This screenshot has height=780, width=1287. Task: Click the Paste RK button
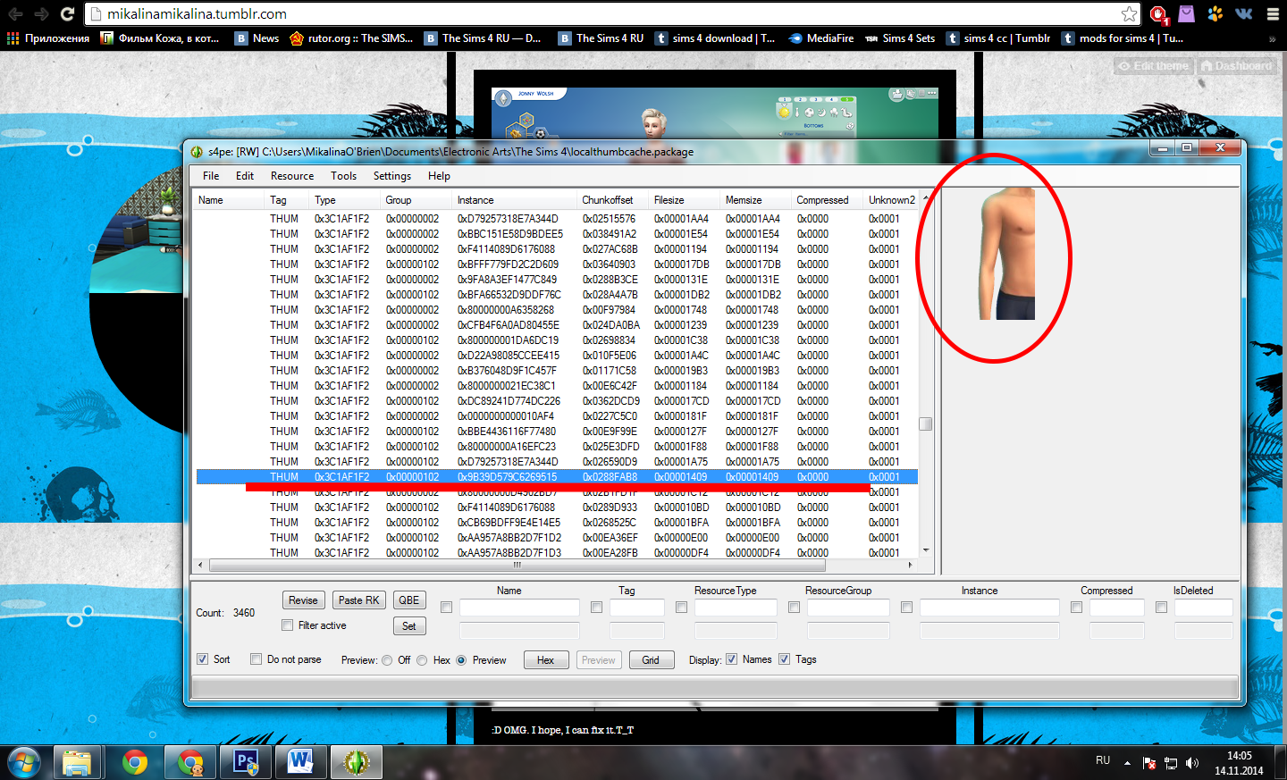(358, 600)
